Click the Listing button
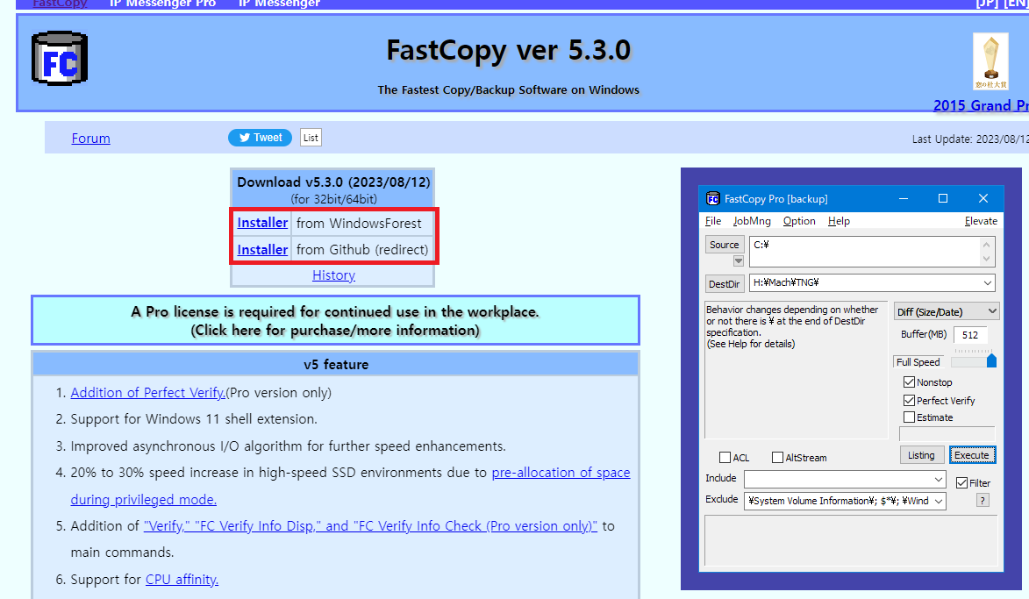Screen dimensions: 1029x599 921,454
